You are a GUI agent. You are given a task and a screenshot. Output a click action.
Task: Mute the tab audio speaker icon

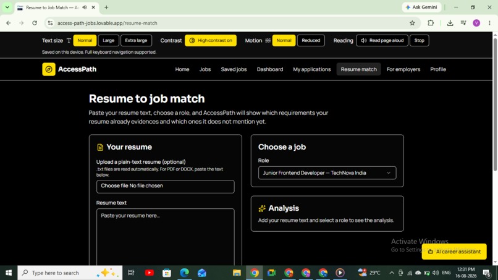[85, 7]
